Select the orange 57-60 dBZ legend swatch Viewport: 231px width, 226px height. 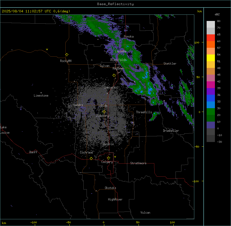point(211,44)
